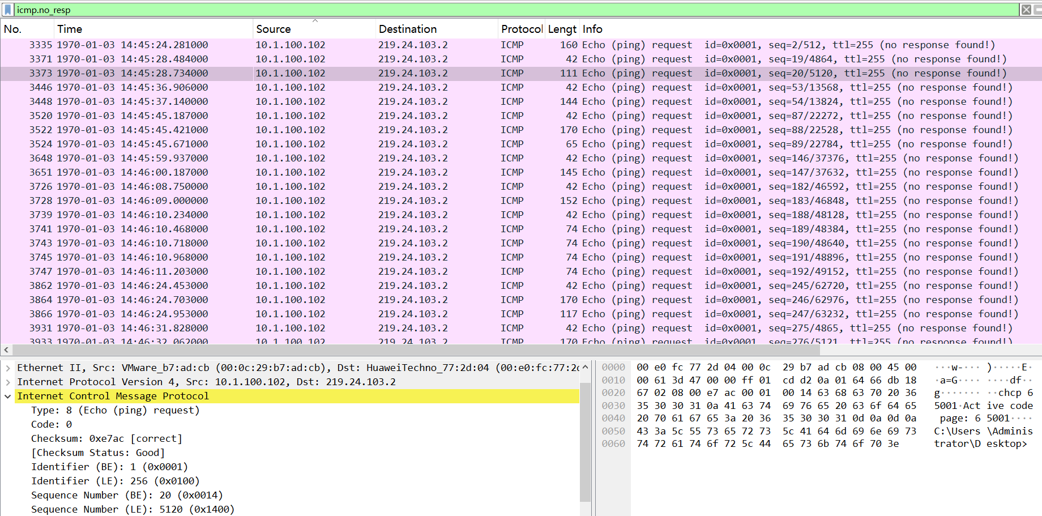Click the Destination column header
This screenshot has width=1042, height=516.
[407, 29]
